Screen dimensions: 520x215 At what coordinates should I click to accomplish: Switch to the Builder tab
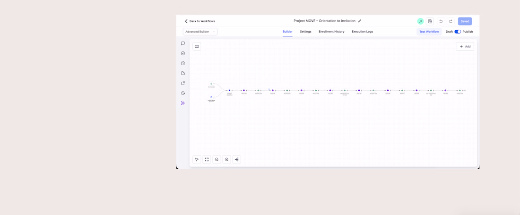[x=287, y=32]
